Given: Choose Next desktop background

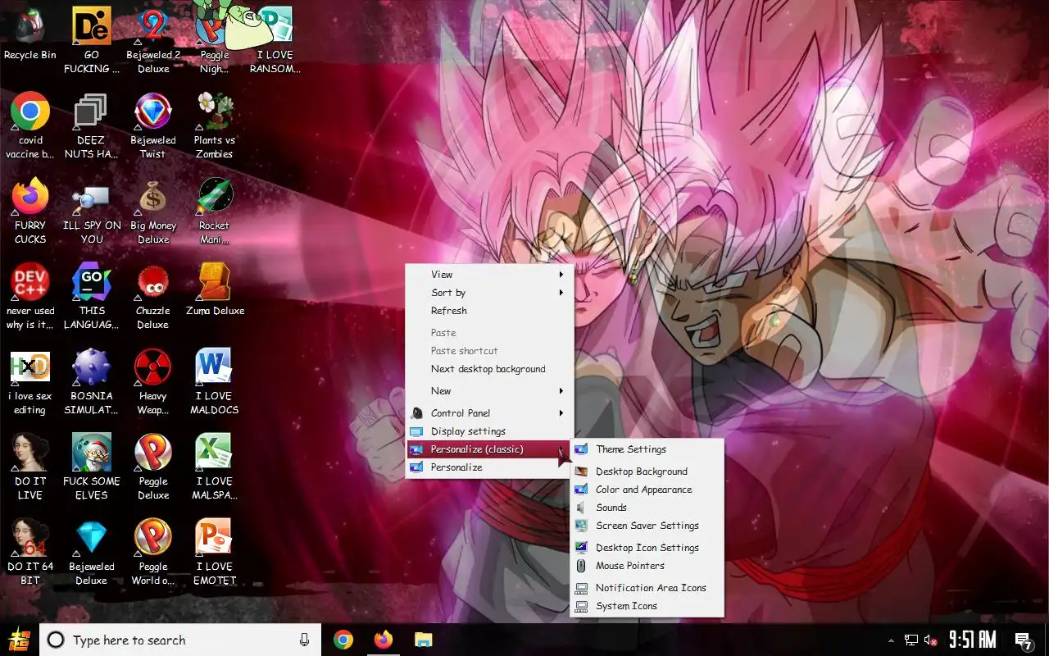Looking at the screenshot, I should pos(488,369).
